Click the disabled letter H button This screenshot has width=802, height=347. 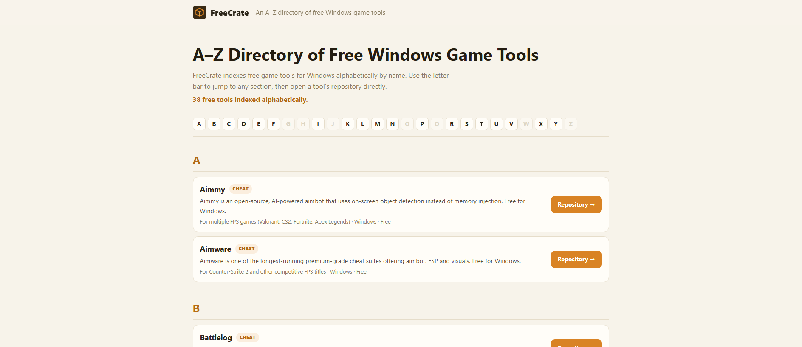click(x=303, y=124)
